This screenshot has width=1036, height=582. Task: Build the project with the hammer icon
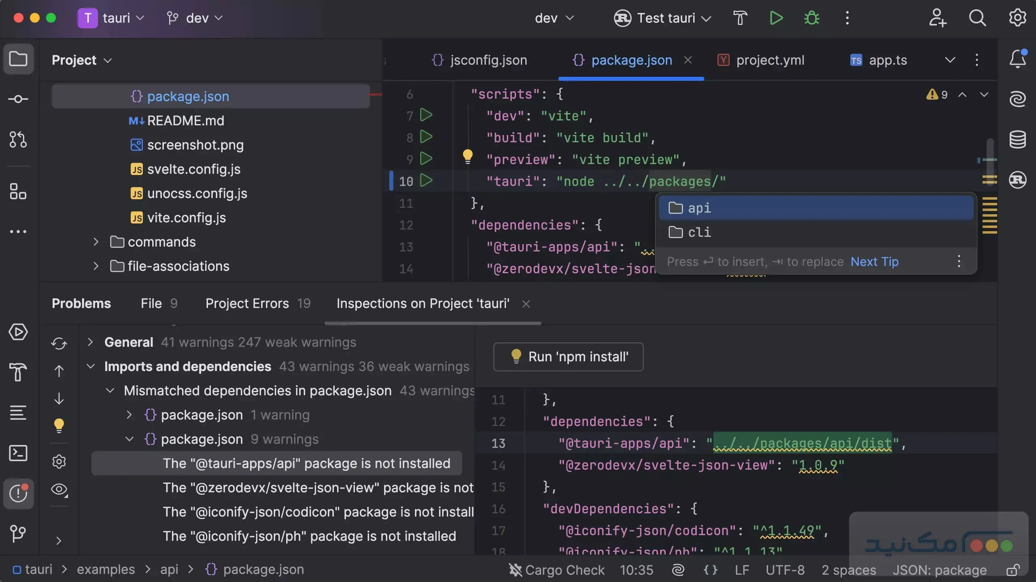[x=740, y=18]
